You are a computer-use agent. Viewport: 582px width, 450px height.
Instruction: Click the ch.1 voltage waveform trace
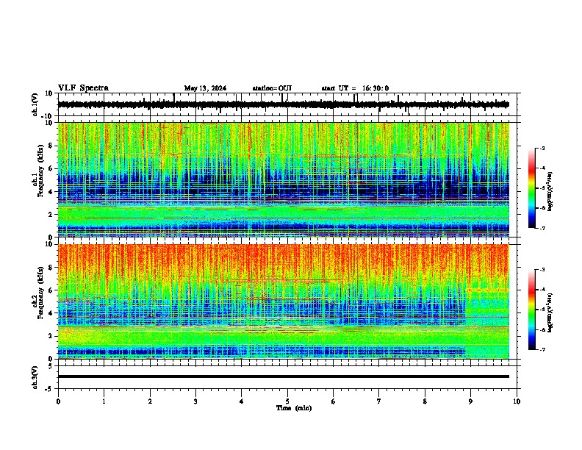point(284,104)
